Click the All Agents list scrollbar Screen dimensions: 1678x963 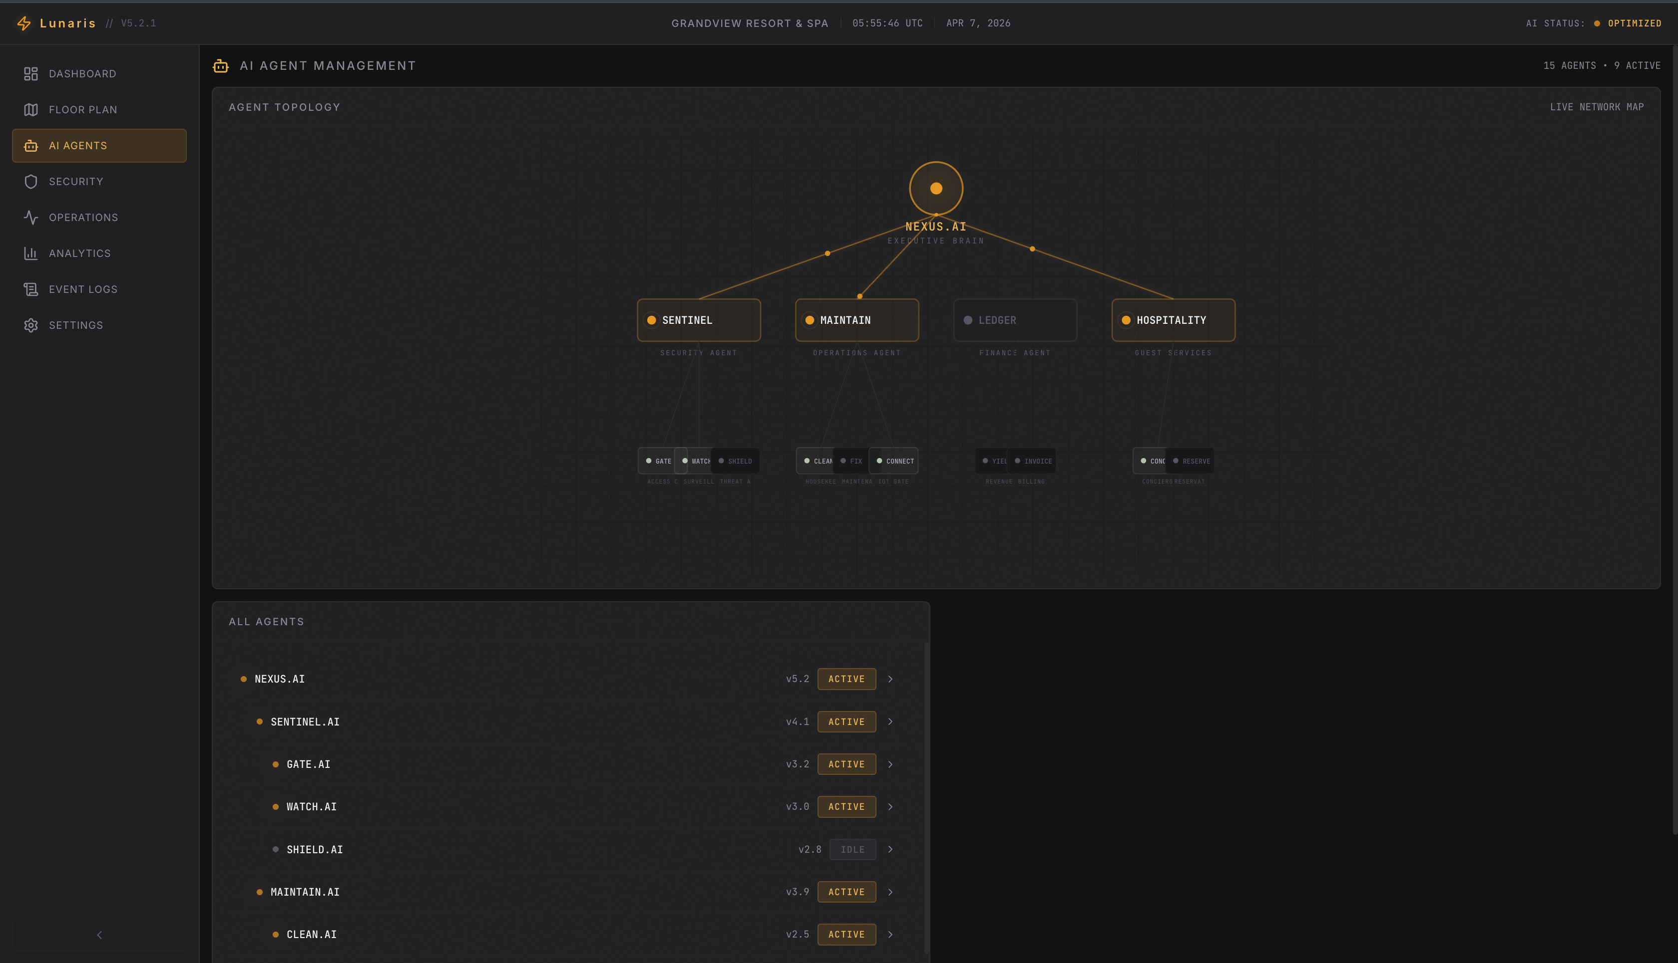tap(926, 794)
